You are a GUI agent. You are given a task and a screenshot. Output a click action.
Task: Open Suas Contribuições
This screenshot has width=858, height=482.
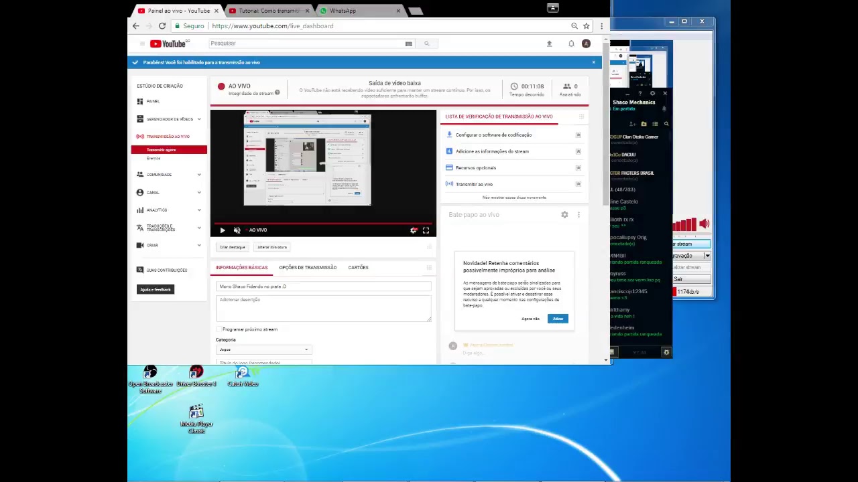coord(162,270)
